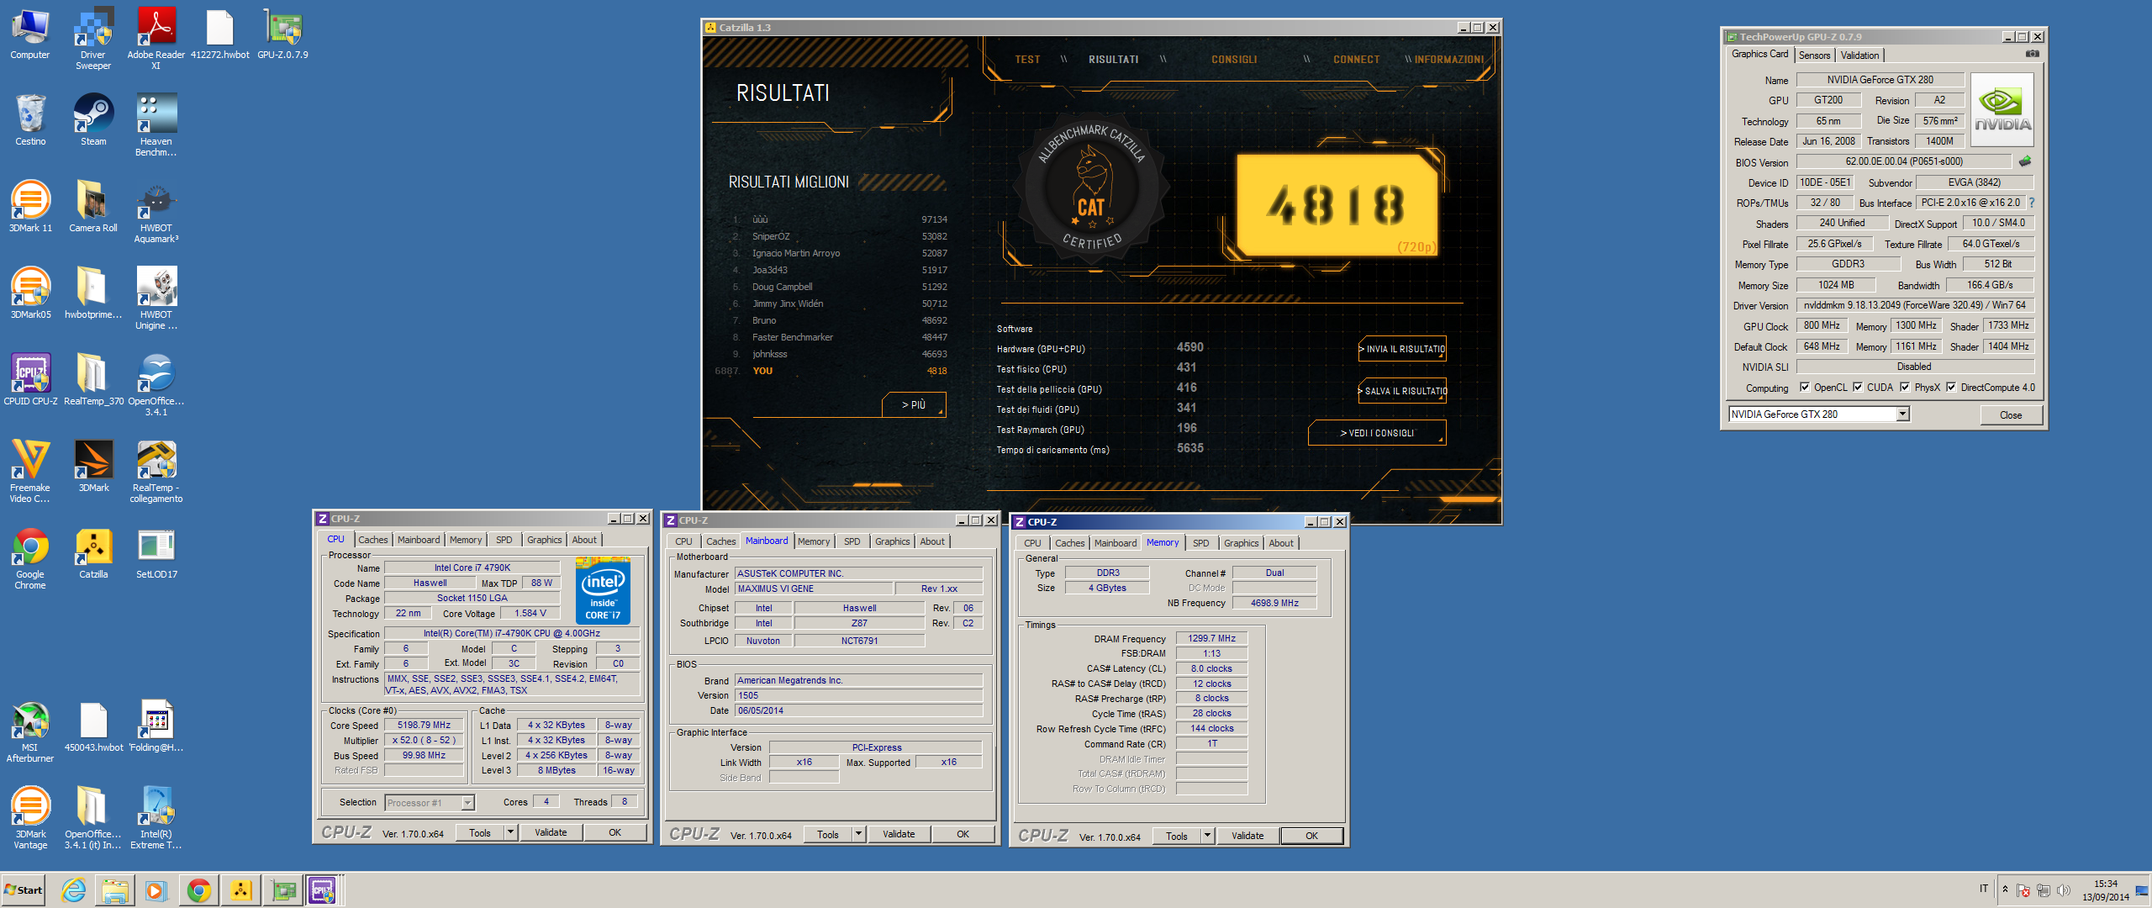Toggle OpenCL checkbox in GPU-Z
The image size is (2152, 908).
tap(1804, 388)
